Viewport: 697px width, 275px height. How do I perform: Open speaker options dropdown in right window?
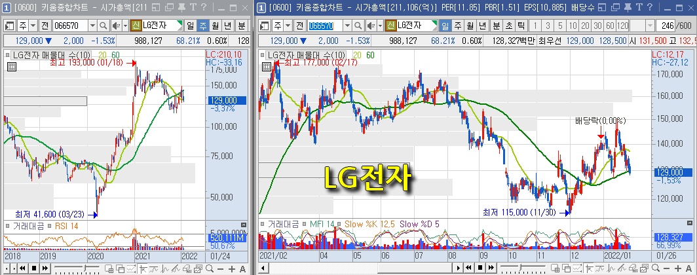click(x=381, y=26)
